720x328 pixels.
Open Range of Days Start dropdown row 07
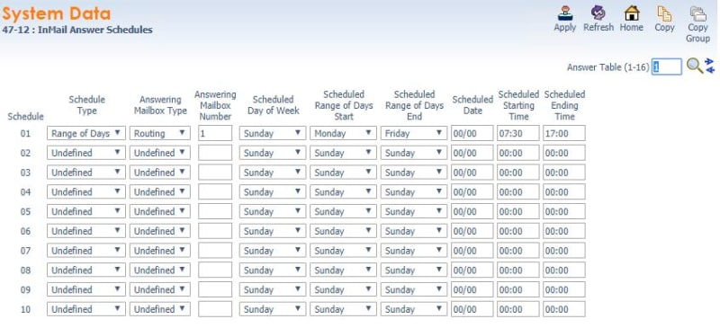click(343, 251)
